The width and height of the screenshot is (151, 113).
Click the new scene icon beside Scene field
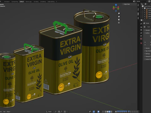pyautogui.click(x=149, y=1)
